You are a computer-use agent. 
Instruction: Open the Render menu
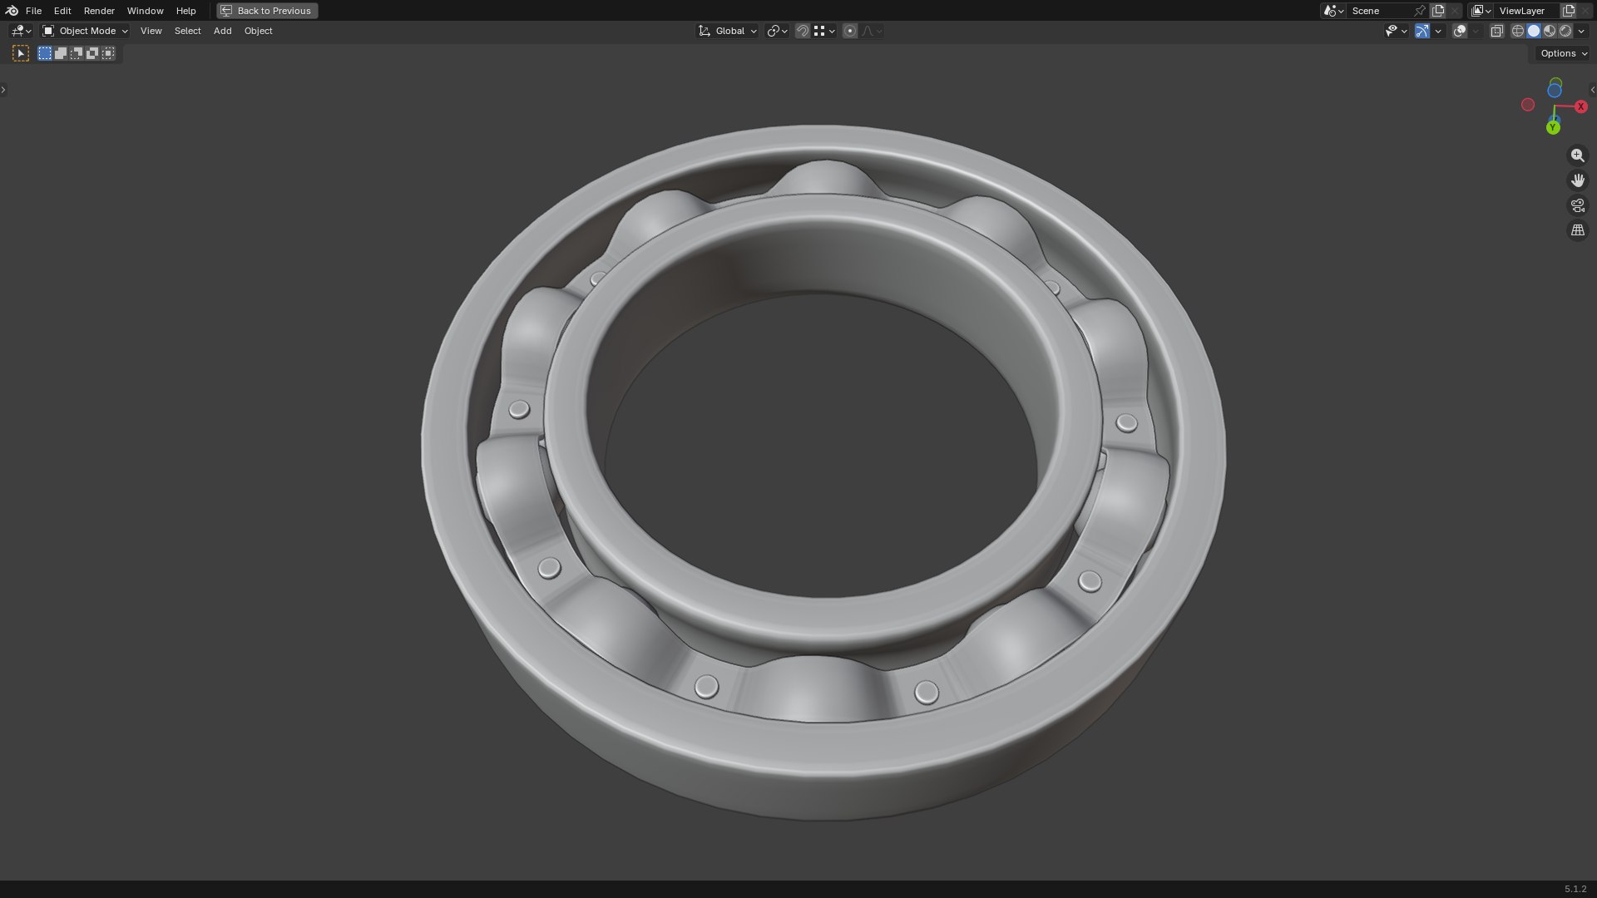99,11
